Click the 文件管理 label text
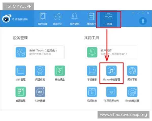The height and width of the screenshot is (121, 152). (x=21, y=79)
